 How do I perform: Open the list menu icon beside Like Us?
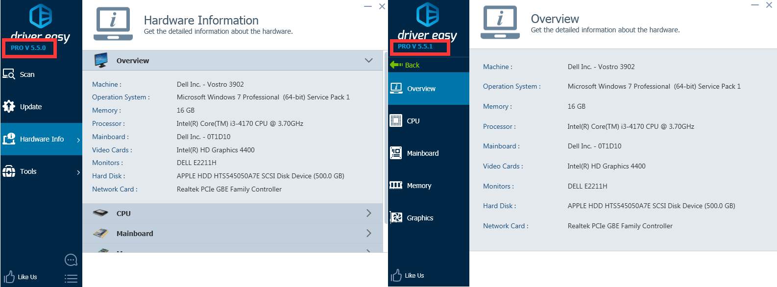click(71, 278)
